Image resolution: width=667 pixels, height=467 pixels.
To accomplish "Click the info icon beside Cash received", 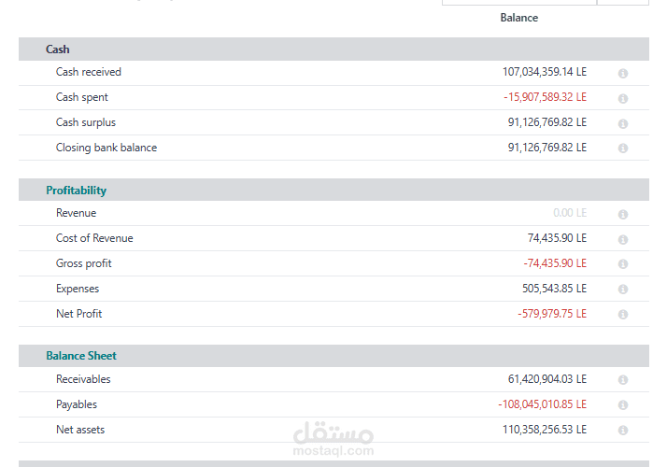I will (x=622, y=73).
